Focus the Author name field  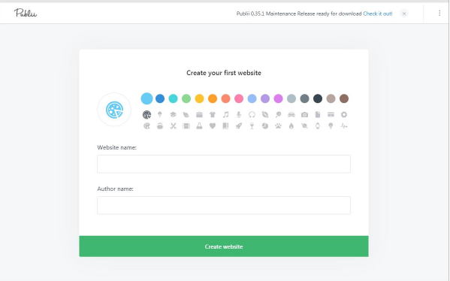click(x=224, y=205)
